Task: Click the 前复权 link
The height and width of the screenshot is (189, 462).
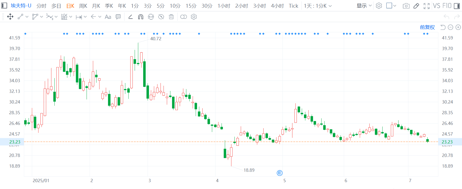Action: [x=427, y=27]
